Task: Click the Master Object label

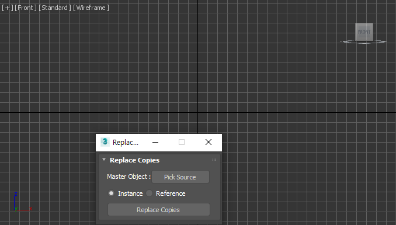Action: (x=128, y=176)
